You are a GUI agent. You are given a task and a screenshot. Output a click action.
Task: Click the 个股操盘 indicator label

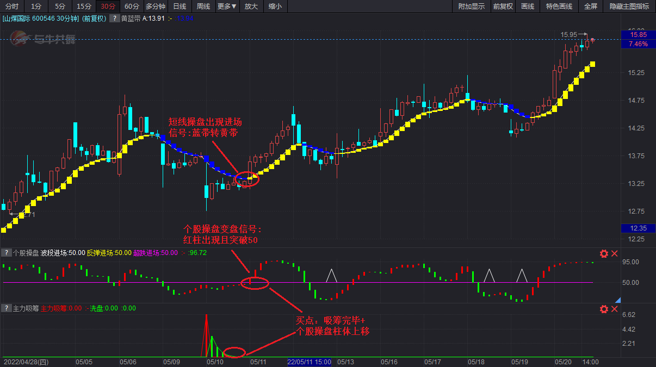coord(25,253)
